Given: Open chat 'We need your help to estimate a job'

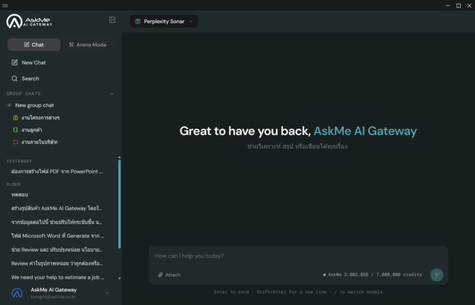Looking at the screenshot, I should pos(57,277).
